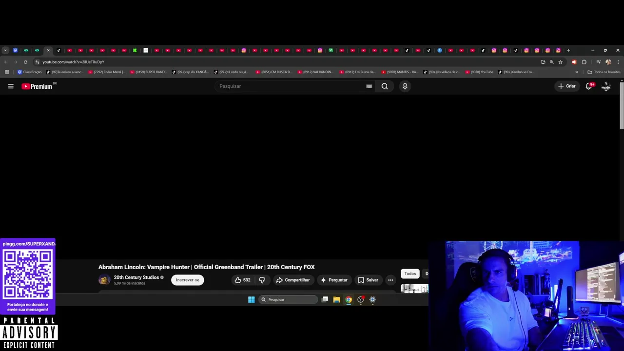This screenshot has height=351, width=624.
Task: Click the Perguntar button
Action: [334, 280]
